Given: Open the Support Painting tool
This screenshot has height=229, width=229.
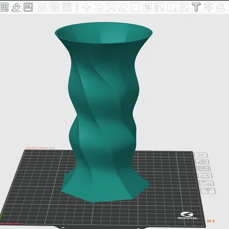Looking at the screenshot, I should tap(160, 7).
